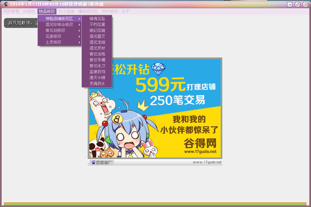Minimize the window
This screenshot has width=311, height=207.
(290, 5)
